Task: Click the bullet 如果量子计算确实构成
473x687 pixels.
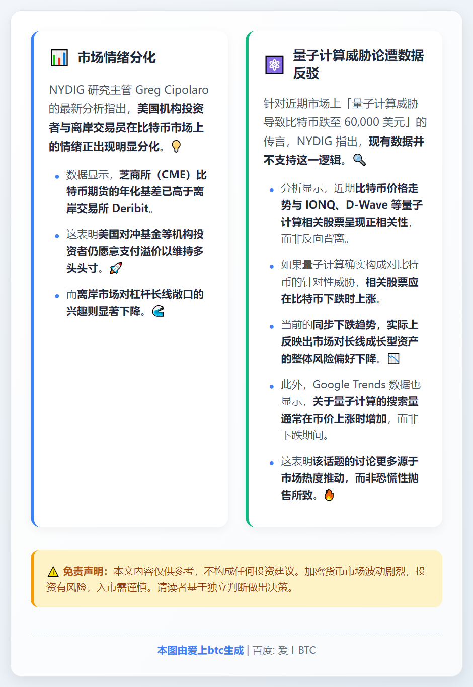Action: pyautogui.click(x=350, y=282)
